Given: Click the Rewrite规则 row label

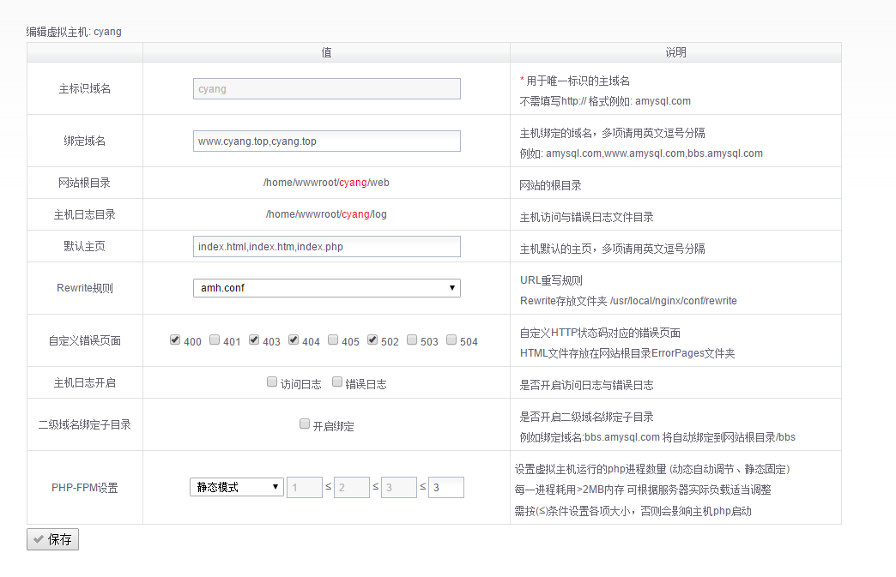Looking at the screenshot, I should coord(85,288).
